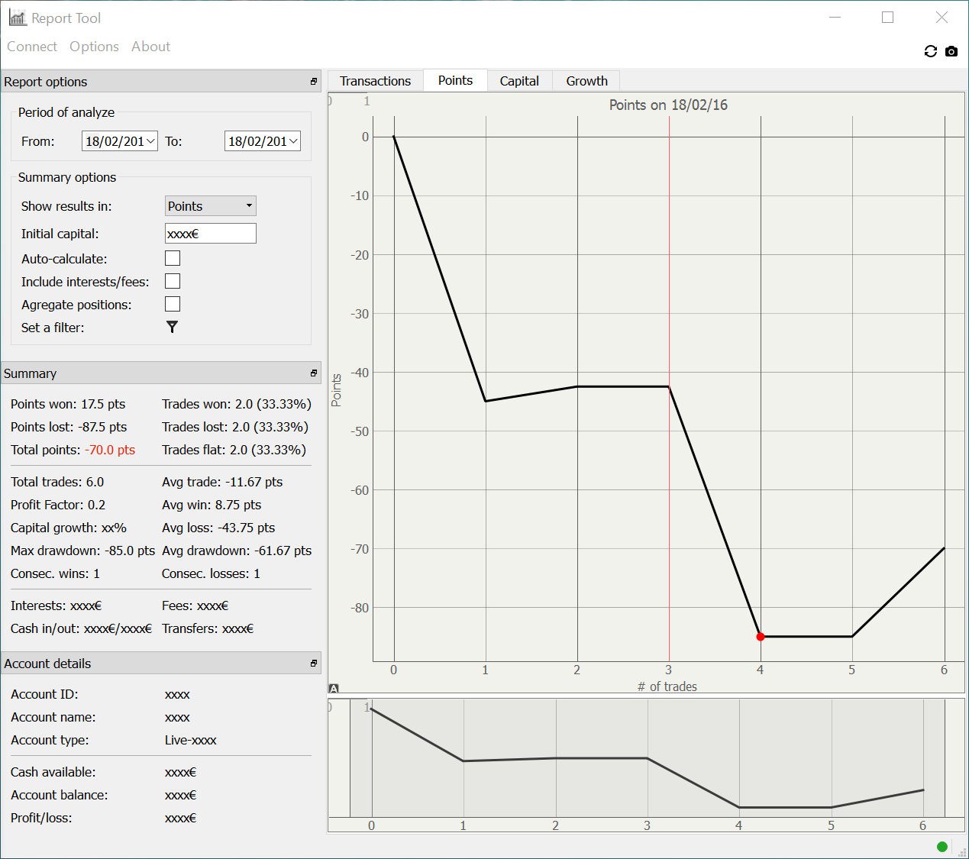This screenshot has width=969, height=859.
Task: Click Max drawdown -85.0 pts text
Action: (x=82, y=551)
